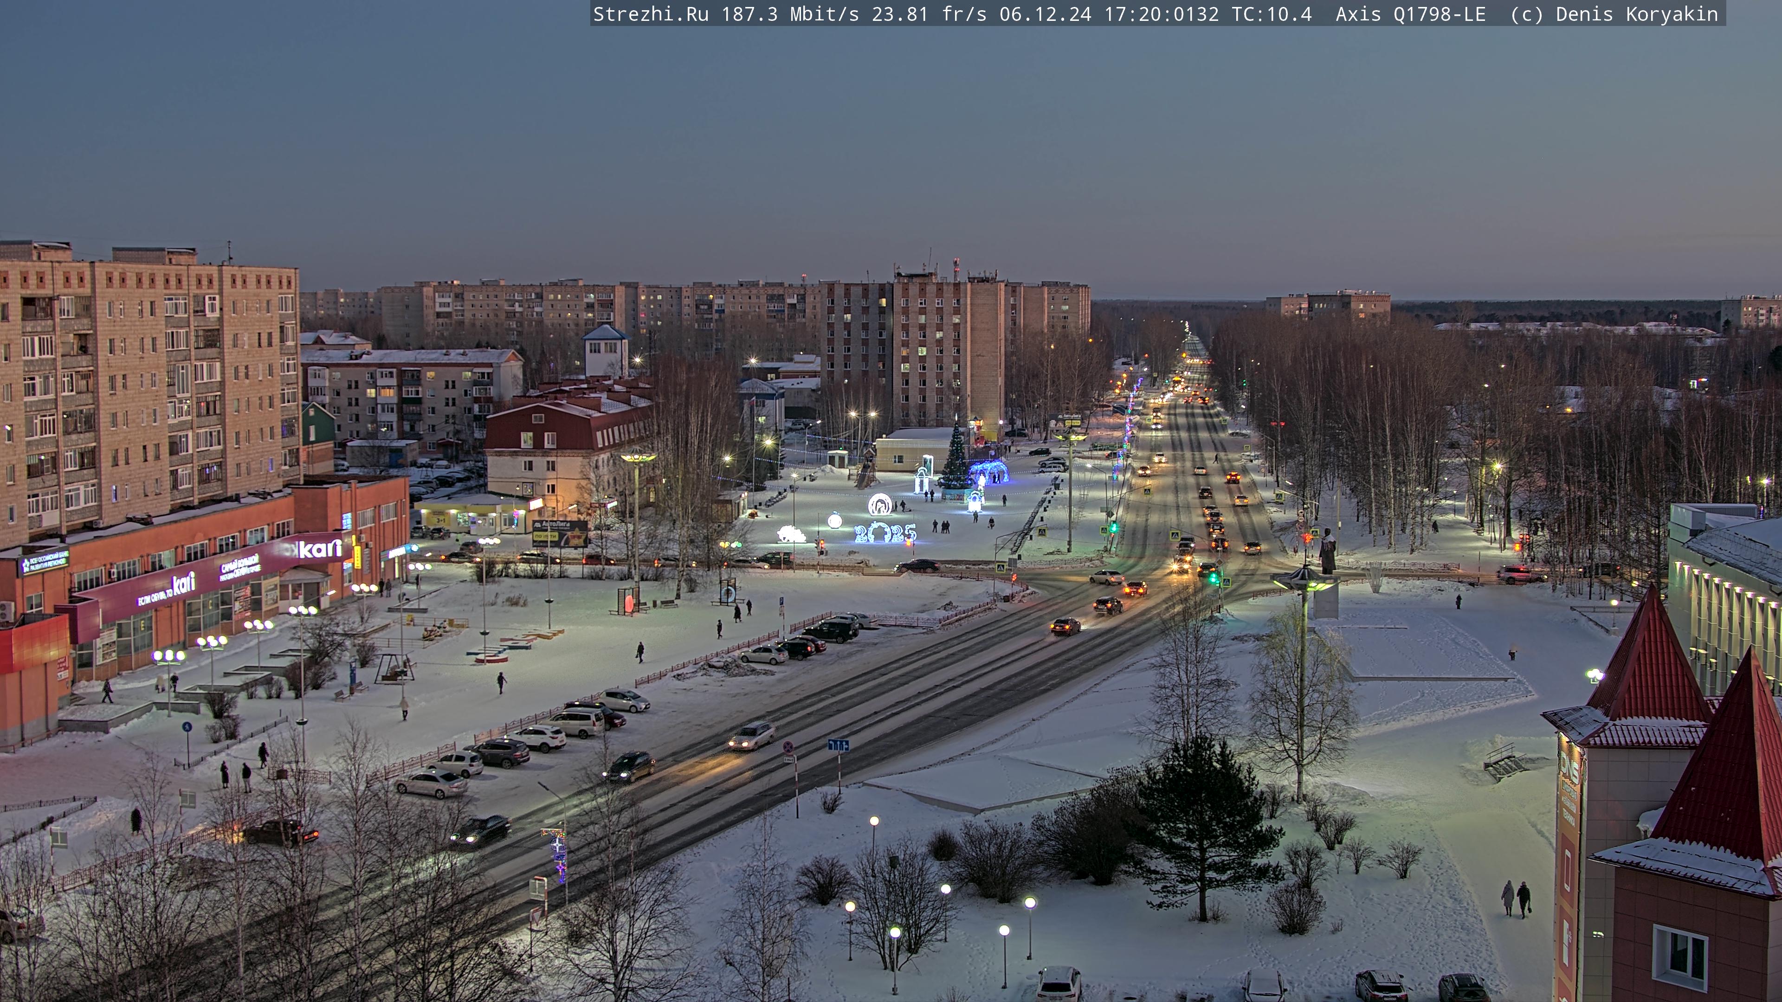Click the "Strezhi.Ru" overlay text
Screen dimensions: 1782x1002
[651, 14]
